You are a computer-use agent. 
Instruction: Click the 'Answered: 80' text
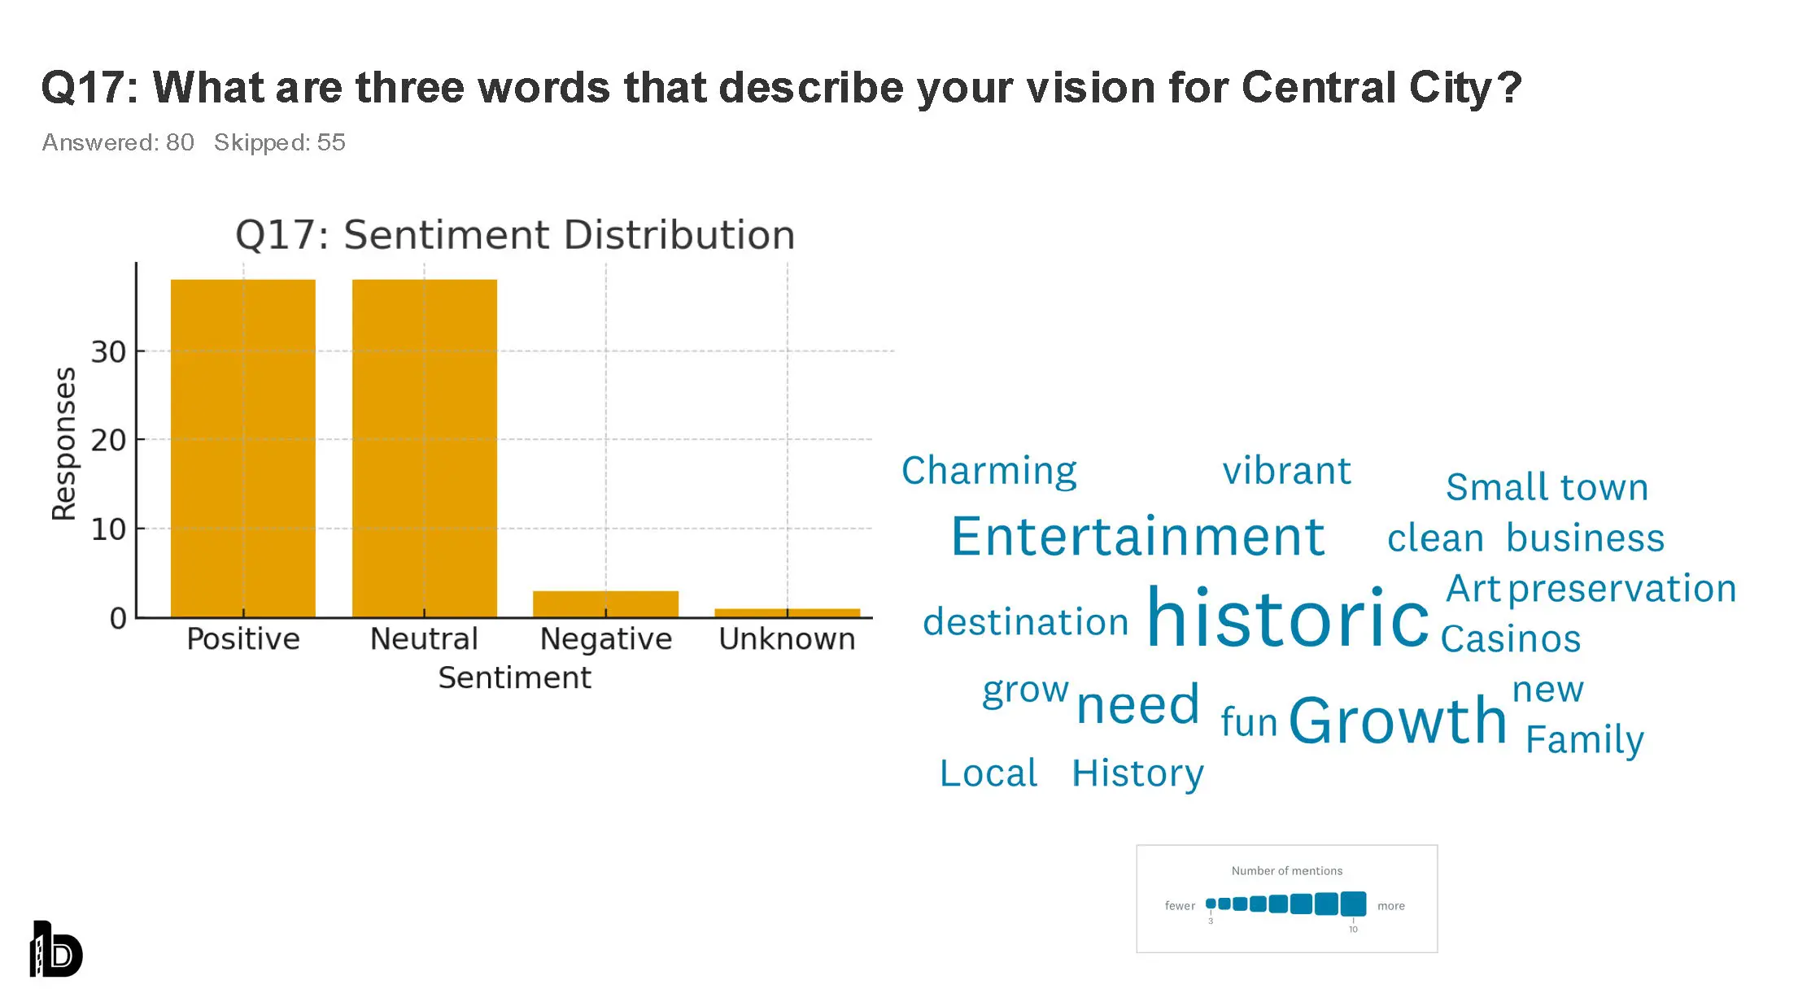tap(118, 142)
